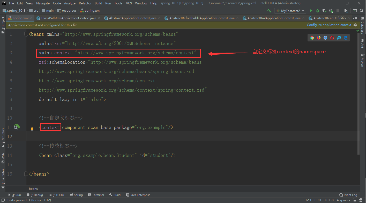
Task: Open Project Structure from the toolbar
Action: (346, 11)
